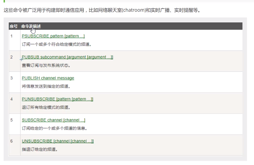Open the UNSUBSCRIBE channel link
254x165 pixels.
(x=58, y=141)
